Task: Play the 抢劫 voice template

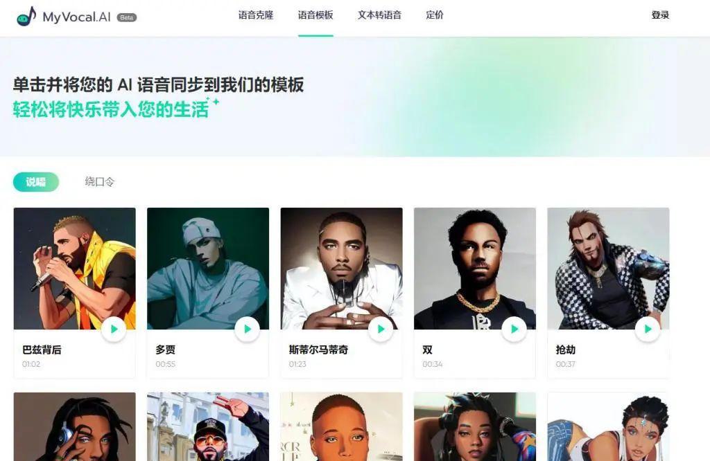Action: 648,329
